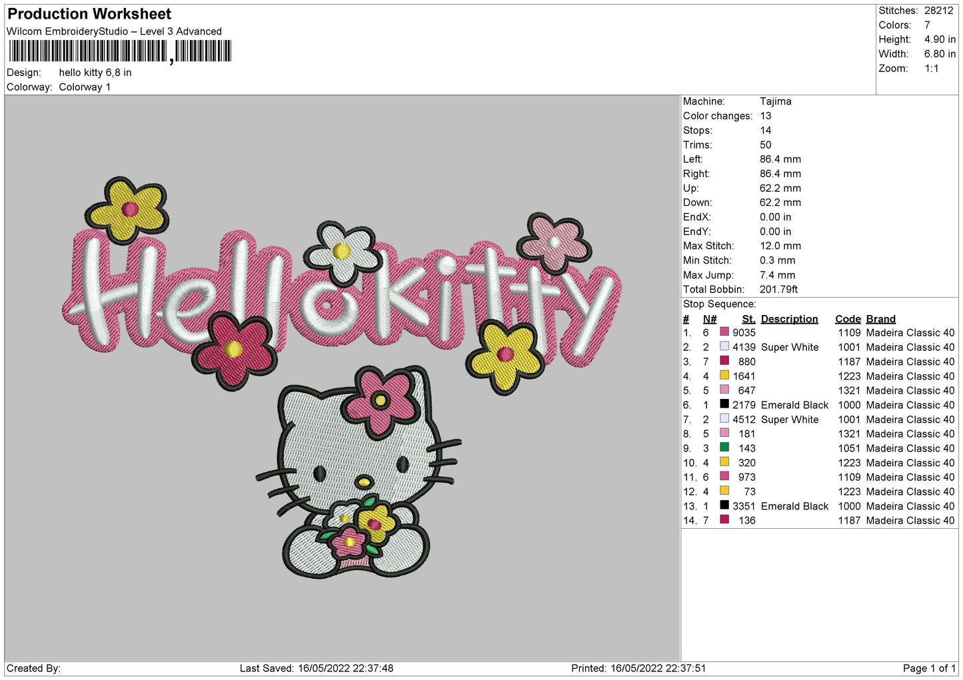Screen dimensions: 963x680
Task: Pick the yellow swatch beside 1641 stitches
Action: point(724,375)
